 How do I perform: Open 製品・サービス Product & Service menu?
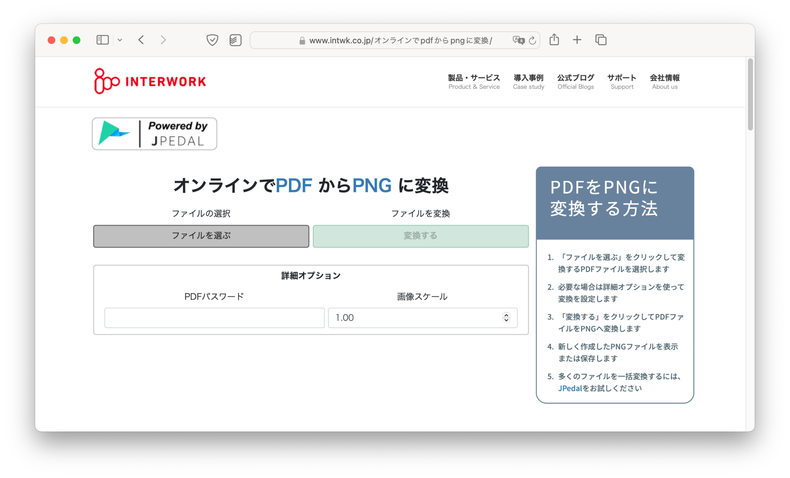pos(474,82)
